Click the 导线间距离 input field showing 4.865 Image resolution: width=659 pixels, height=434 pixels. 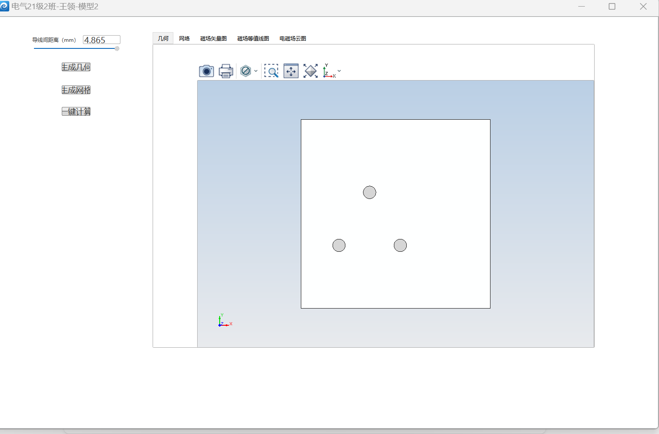101,40
